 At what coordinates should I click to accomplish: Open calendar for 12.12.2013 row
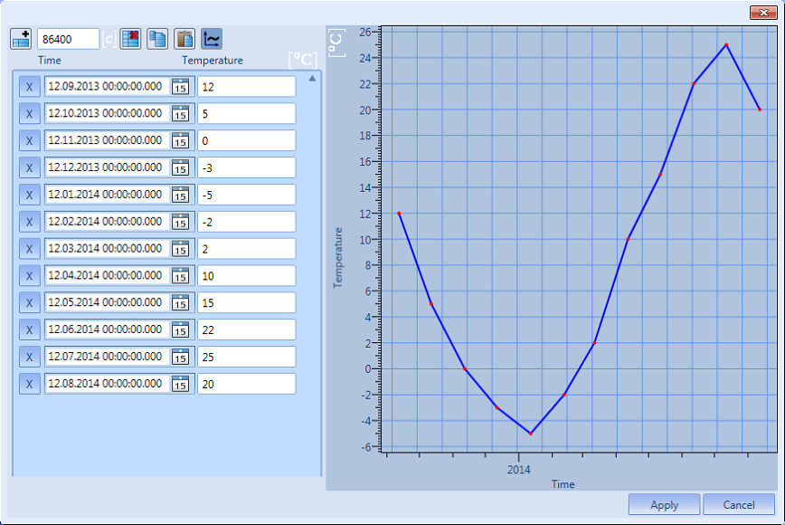181,167
